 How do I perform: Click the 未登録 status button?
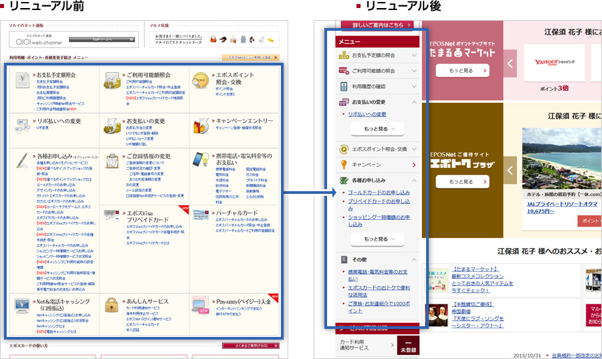(x=408, y=346)
